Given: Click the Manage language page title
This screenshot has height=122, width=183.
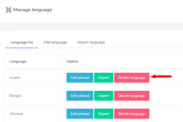Looking at the screenshot, I should pyautogui.click(x=32, y=10).
